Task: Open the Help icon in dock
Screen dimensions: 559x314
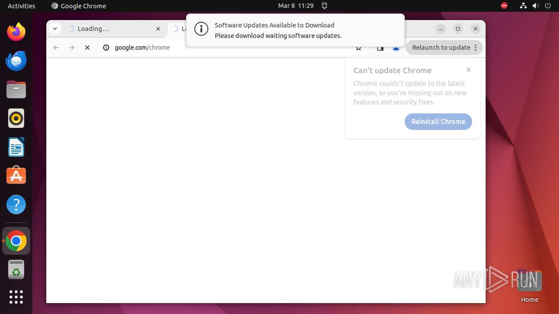Action: tap(16, 205)
